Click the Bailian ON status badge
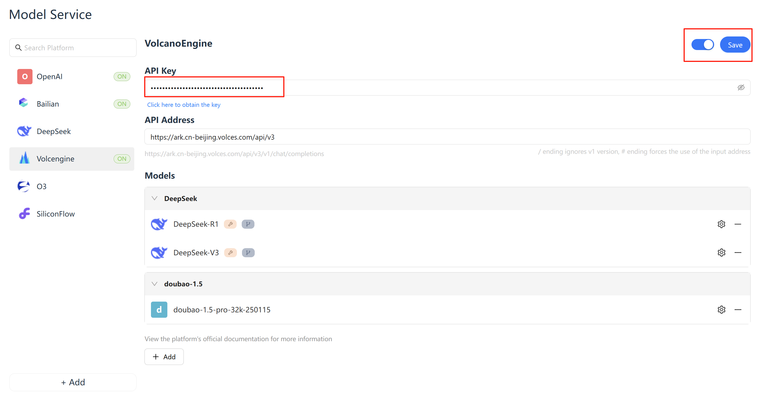This screenshot has height=398, width=765. [x=122, y=104]
